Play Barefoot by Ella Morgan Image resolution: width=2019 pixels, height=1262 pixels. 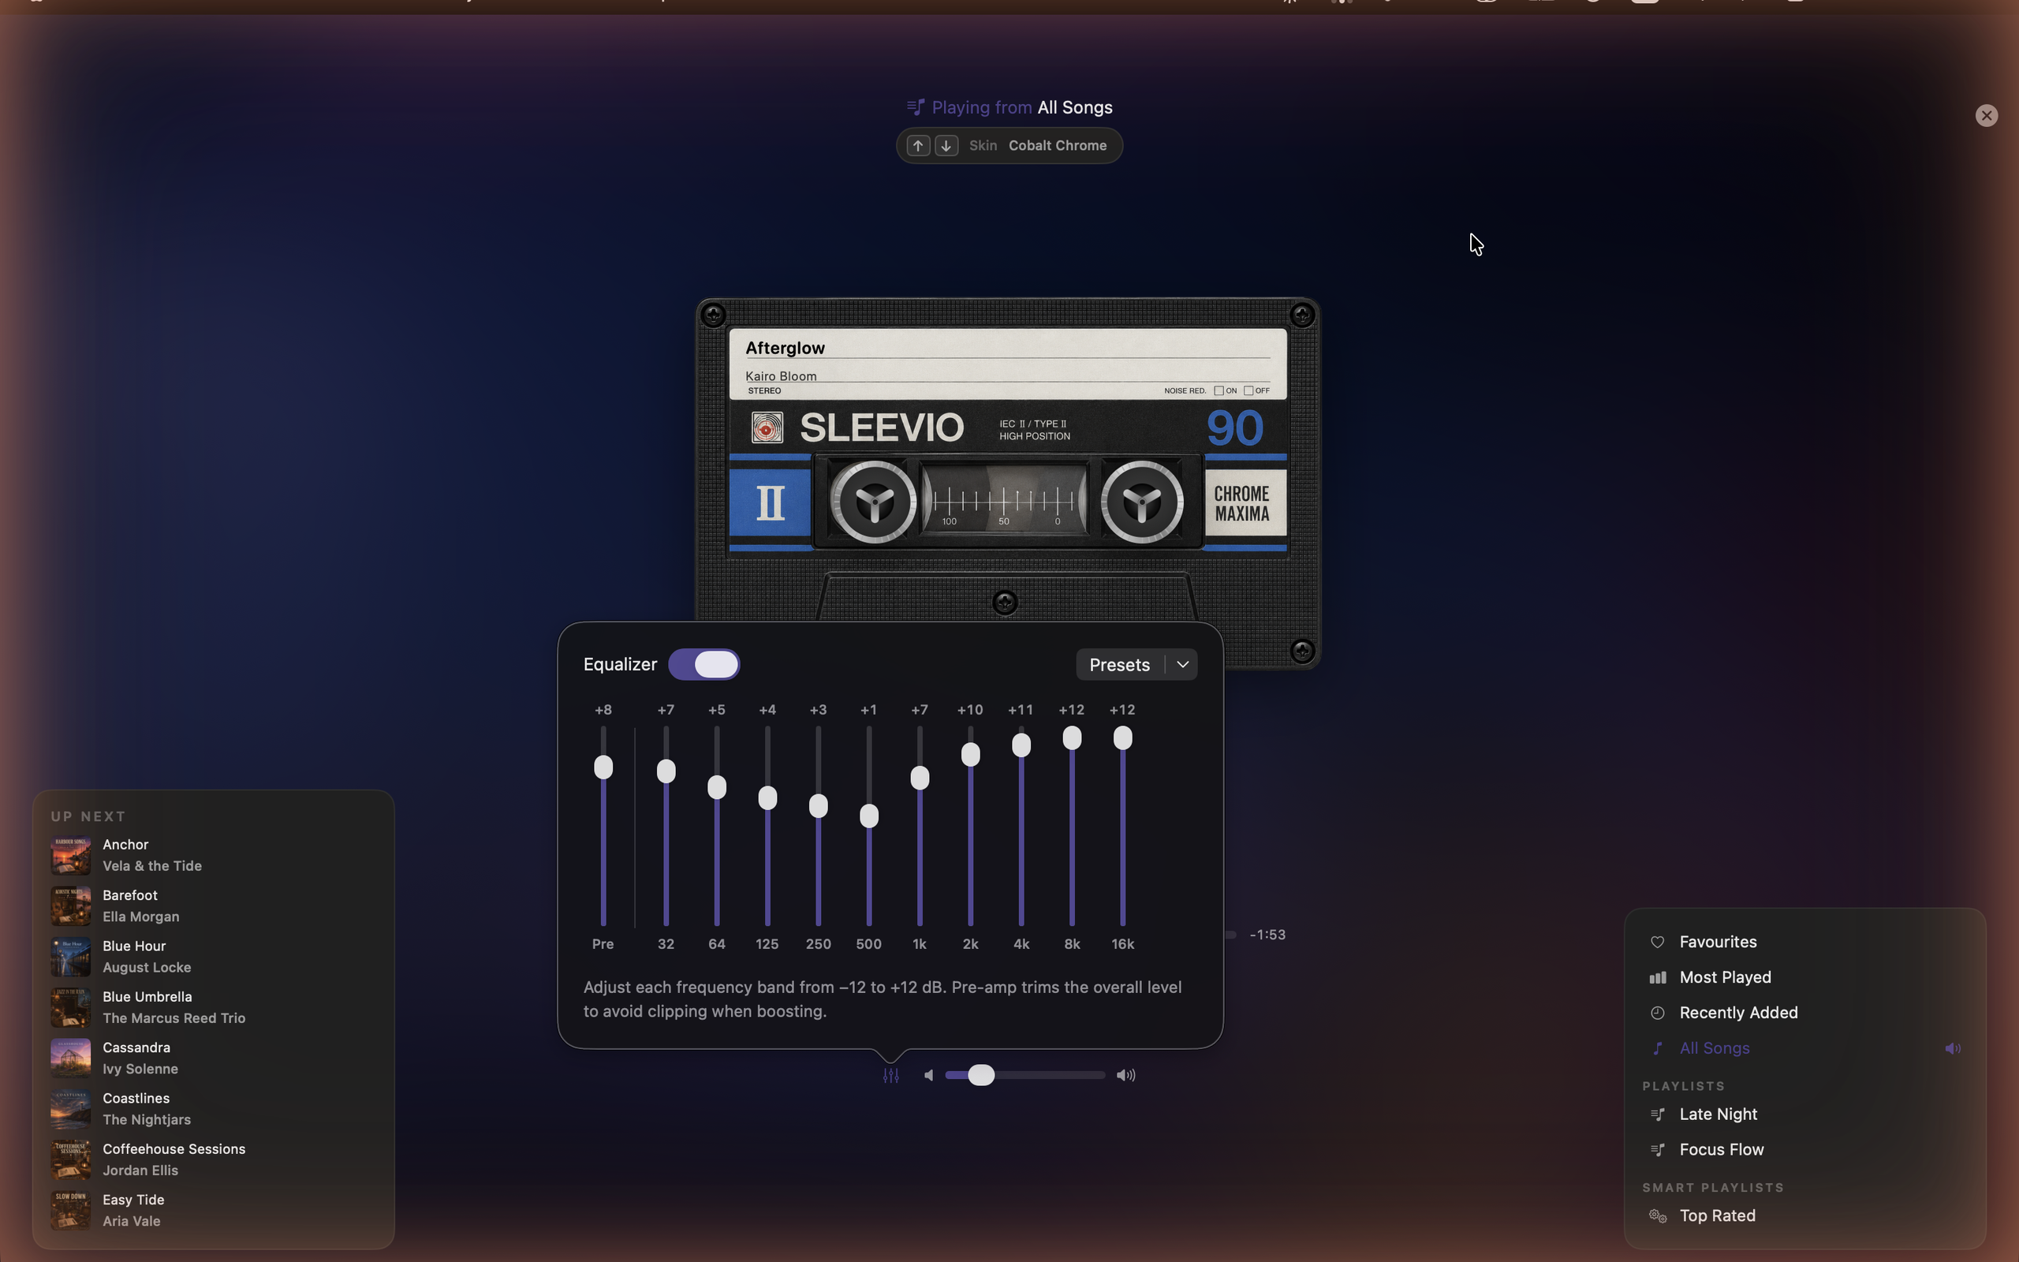click(214, 906)
